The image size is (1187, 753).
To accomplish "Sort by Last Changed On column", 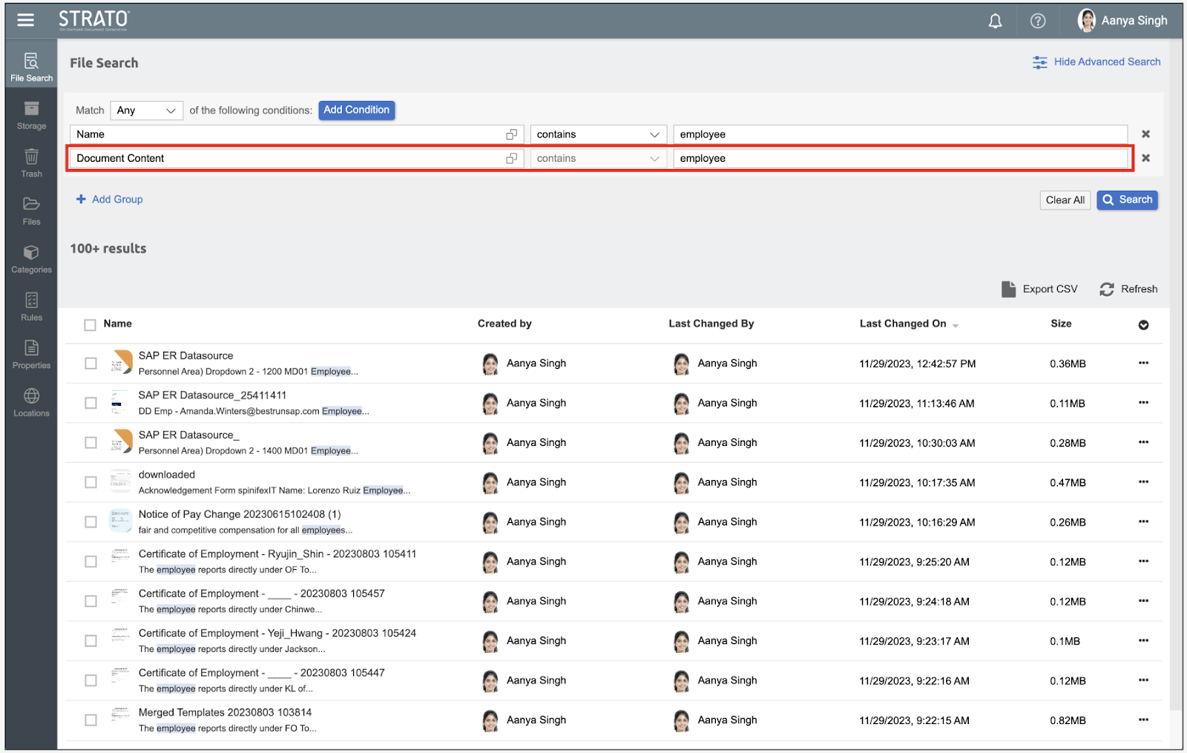I will [x=903, y=323].
